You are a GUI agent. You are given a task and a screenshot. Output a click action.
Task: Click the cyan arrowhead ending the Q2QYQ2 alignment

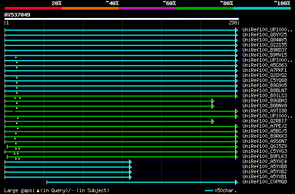(x=236, y=76)
